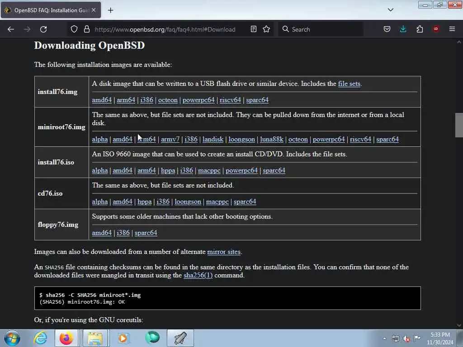
Task: Open a new tab
Action: (x=110, y=10)
